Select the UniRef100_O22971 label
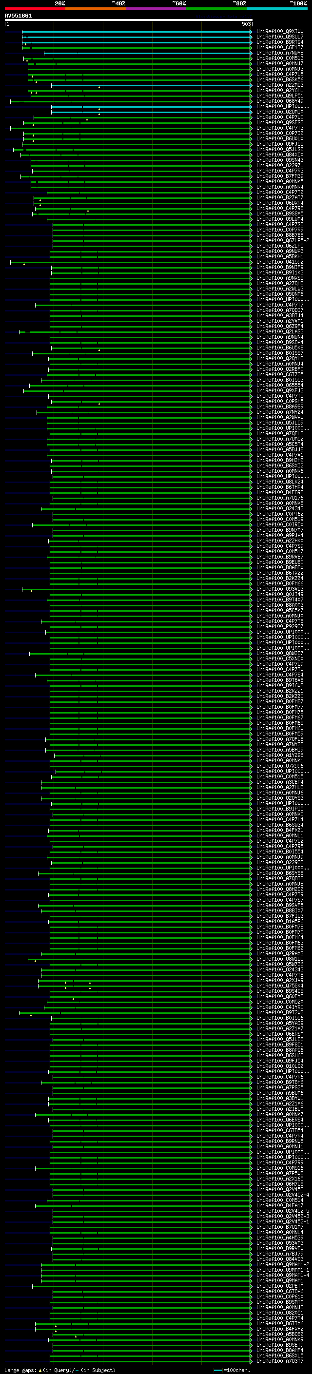Image resolution: width=312 pixels, height=1374 pixels. coord(280,165)
